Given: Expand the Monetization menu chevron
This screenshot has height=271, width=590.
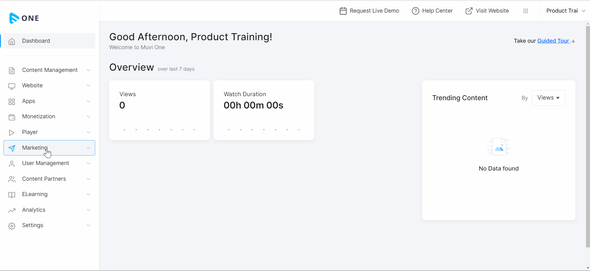Looking at the screenshot, I should [88, 116].
